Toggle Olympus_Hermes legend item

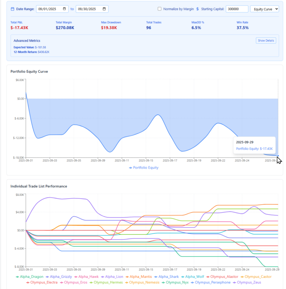tap(109, 282)
